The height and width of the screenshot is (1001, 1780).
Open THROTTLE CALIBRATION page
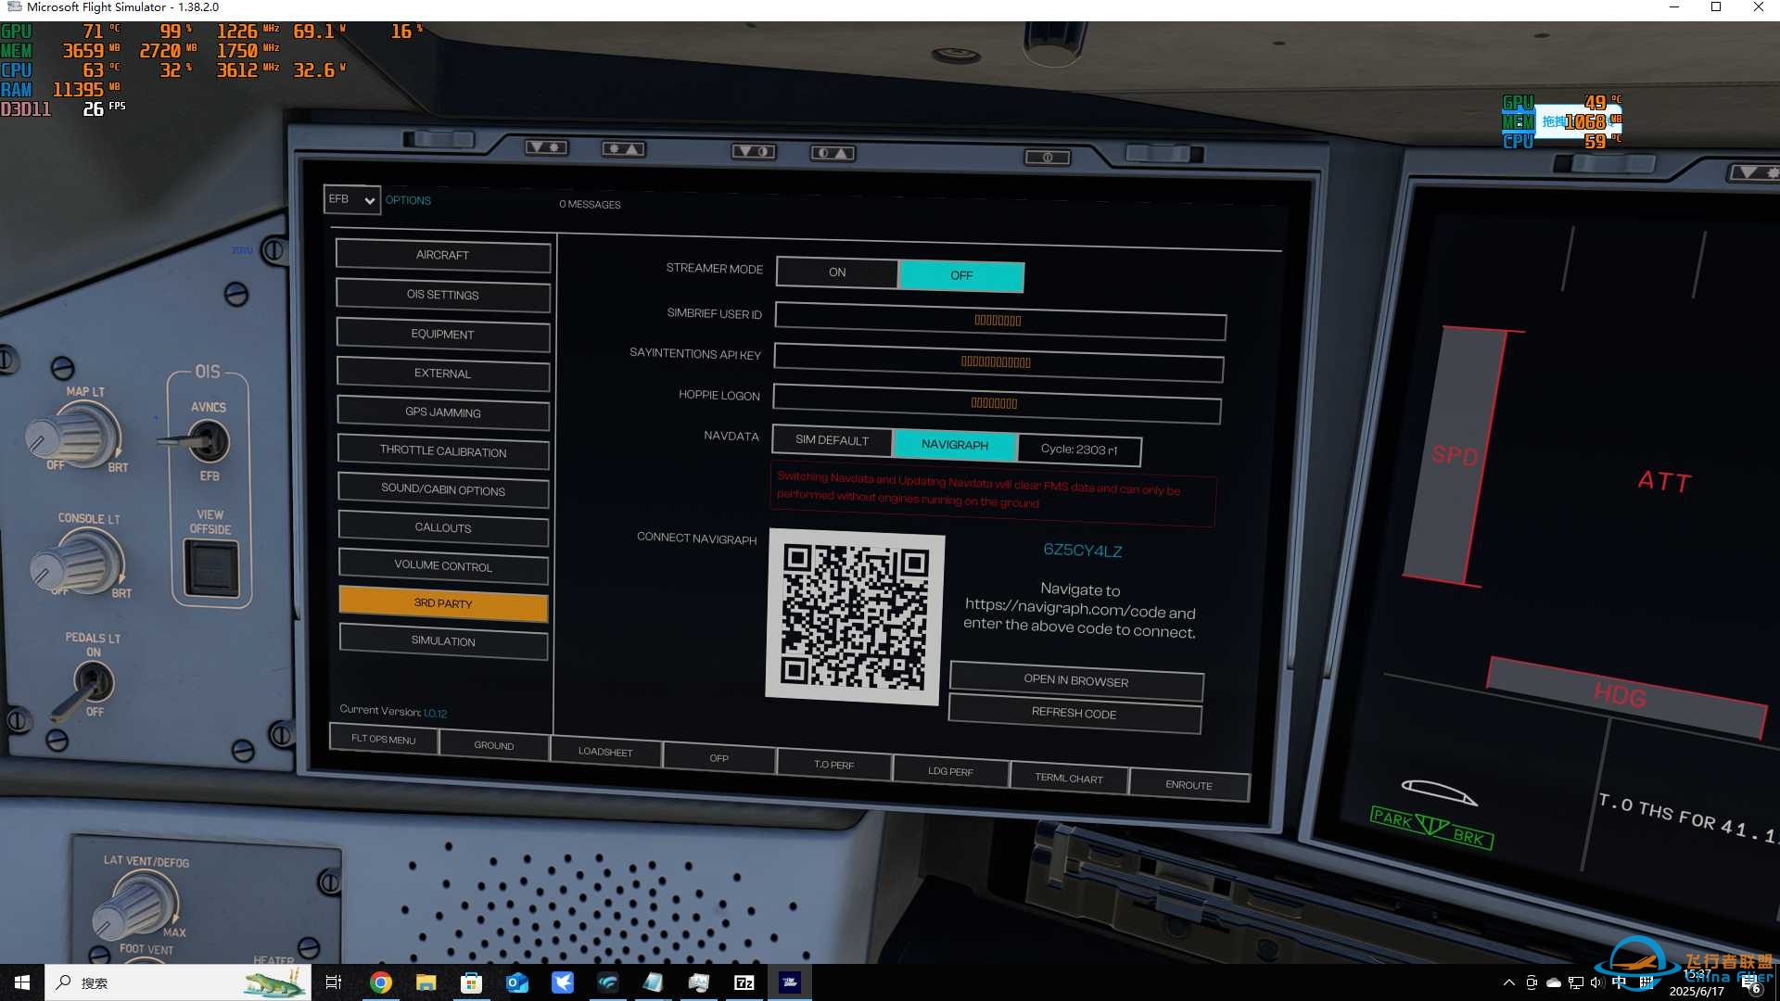(443, 451)
